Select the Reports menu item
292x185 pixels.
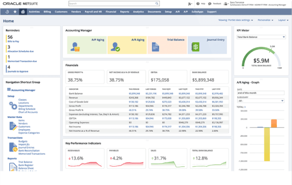[125, 12]
